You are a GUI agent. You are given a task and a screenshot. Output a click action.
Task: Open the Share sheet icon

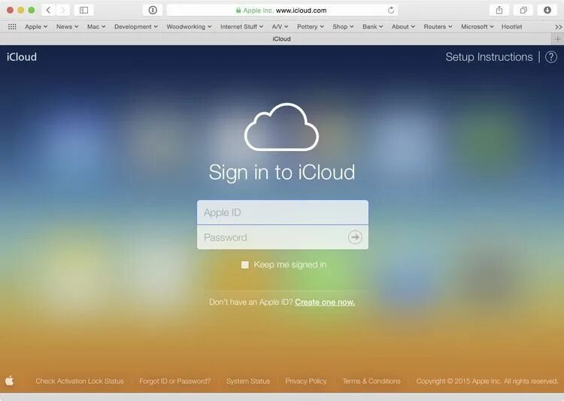pyautogui.click(x=499, y=10)
